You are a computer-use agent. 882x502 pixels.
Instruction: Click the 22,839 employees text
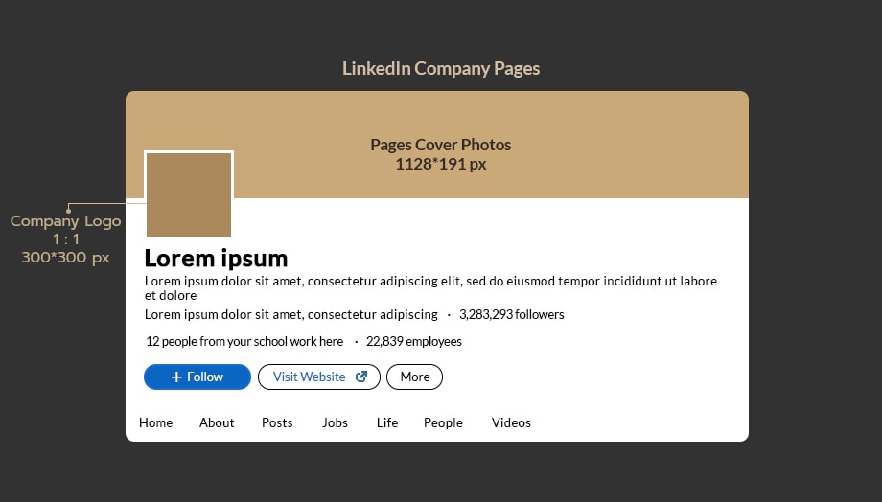pyautogui.click(x=413, y=342)
